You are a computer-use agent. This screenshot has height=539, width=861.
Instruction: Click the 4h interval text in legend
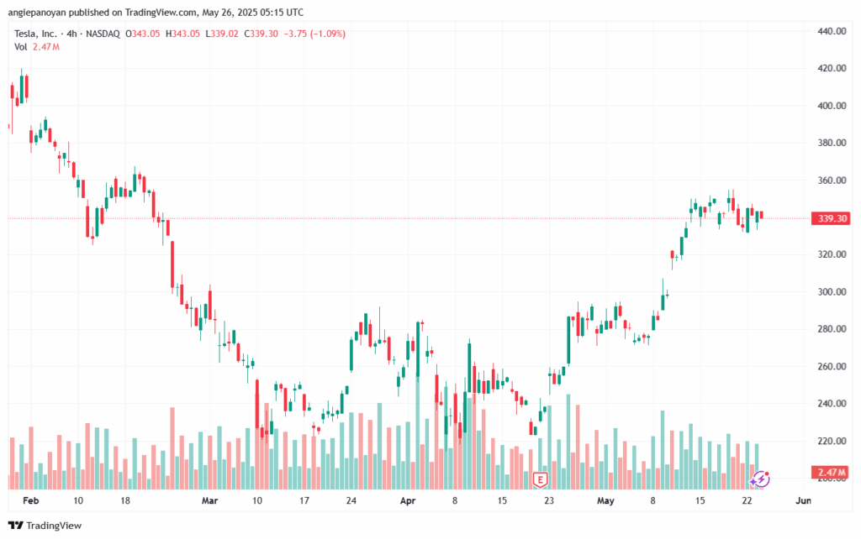(72, 34)
